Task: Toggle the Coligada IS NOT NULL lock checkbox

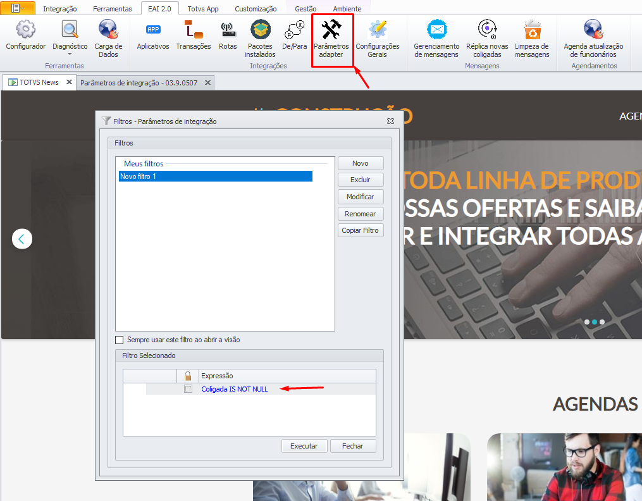Action: click(188, 389)
